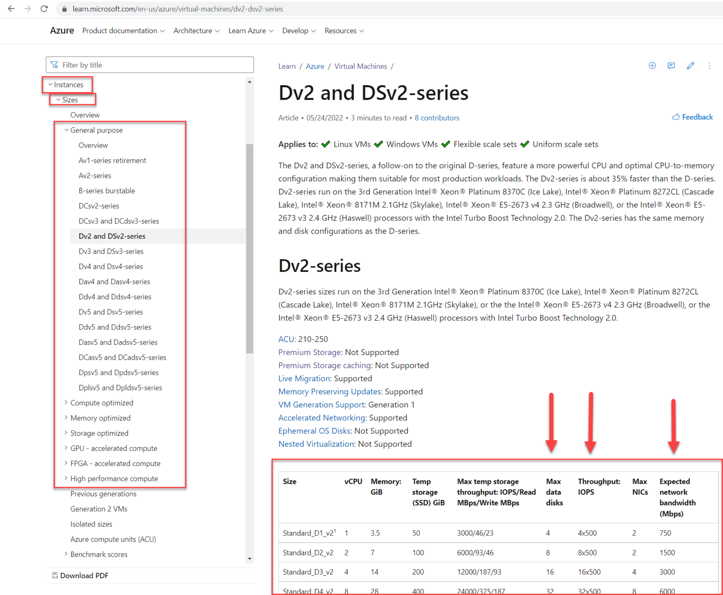Click Virtual Machines breadcrumb link
This screenshot has width=723, height=595.
[x=361, y=66]
